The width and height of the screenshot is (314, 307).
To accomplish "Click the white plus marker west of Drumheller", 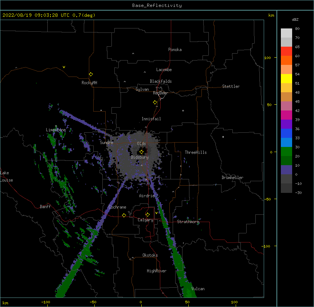I will click(x=223, y=137).
